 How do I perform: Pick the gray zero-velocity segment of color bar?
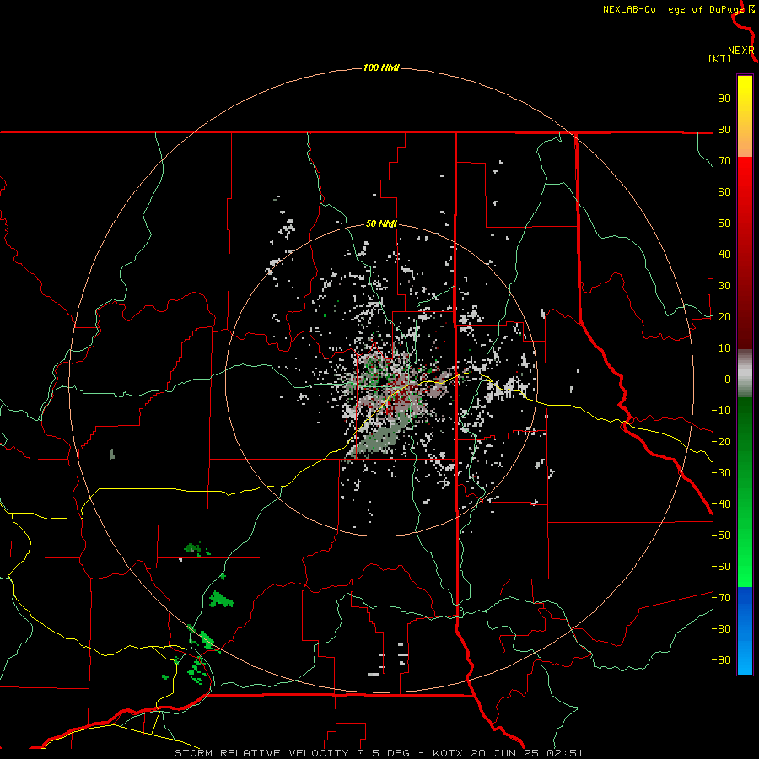[x=745, y=374]
